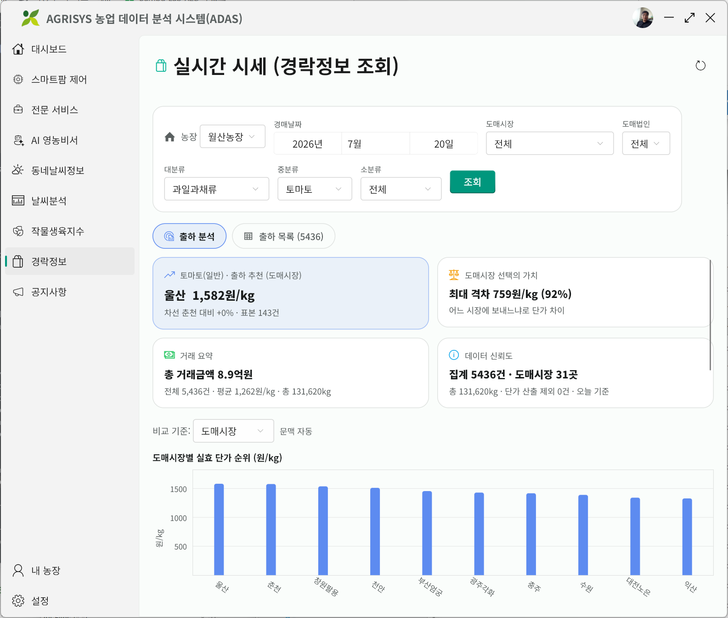Screen dimensions: 728x618
Task: Click the 스마트팜 제어 chip icon
Action: click(x=18, y=80)
